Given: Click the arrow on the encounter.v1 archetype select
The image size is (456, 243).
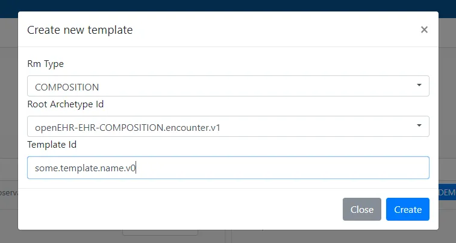Looking at the screenshot, I should point(419,126).
